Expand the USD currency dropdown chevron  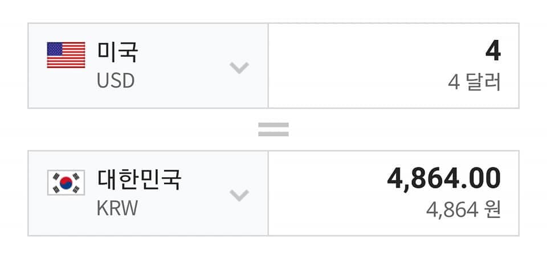(x=239, y=68)
